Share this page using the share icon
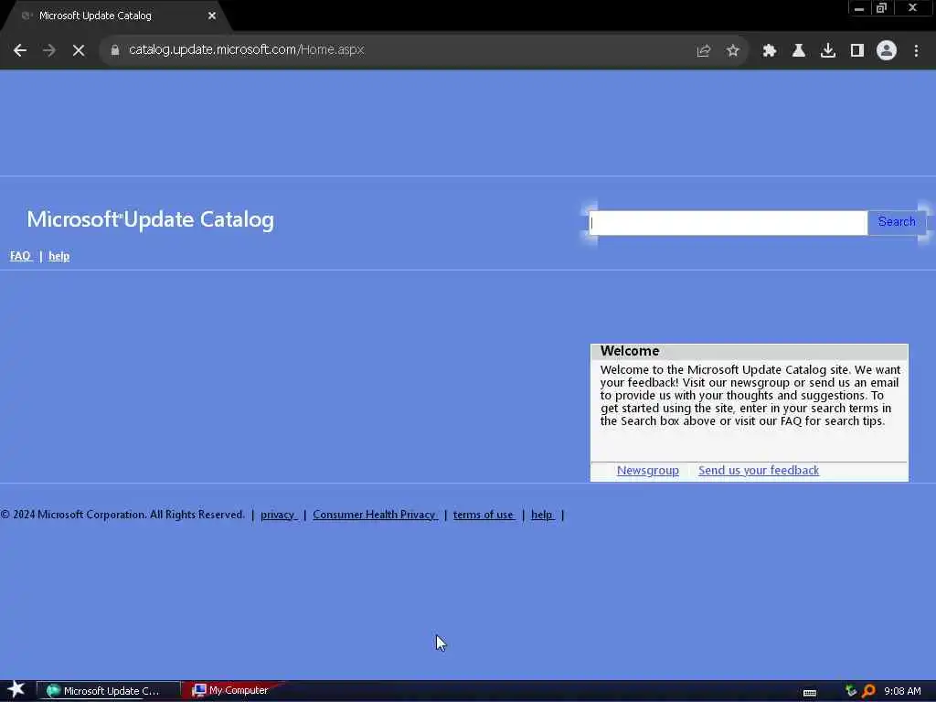 click(x=703, y=51)
